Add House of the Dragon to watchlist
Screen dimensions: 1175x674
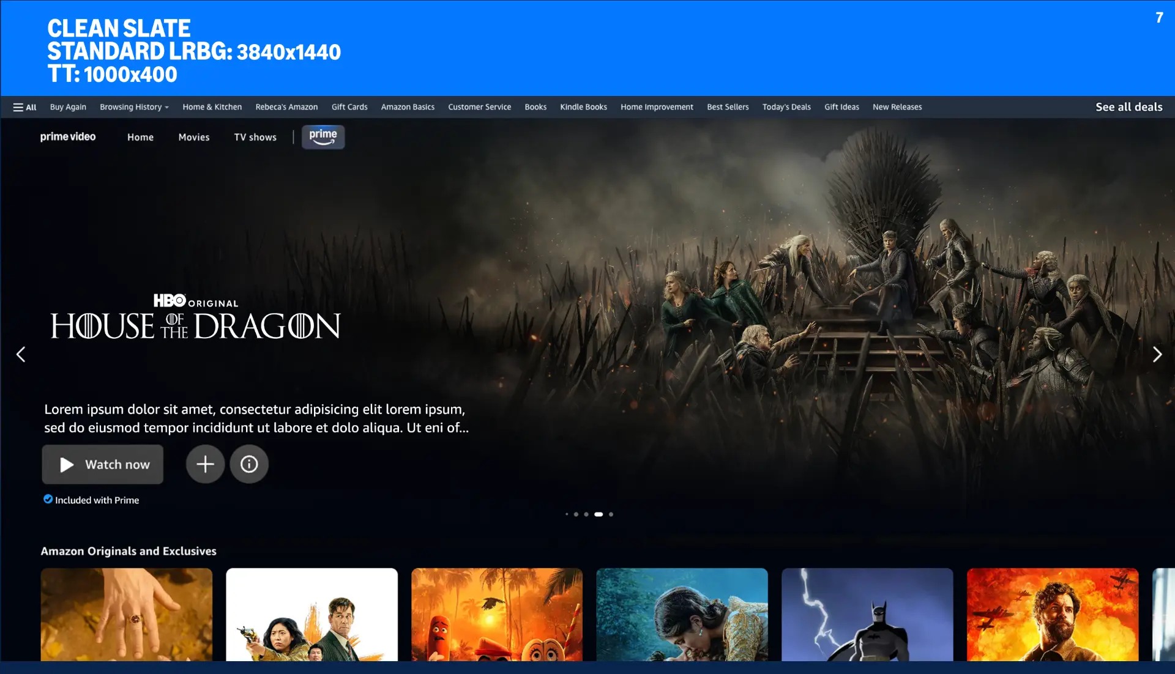[x=205, y=464]
